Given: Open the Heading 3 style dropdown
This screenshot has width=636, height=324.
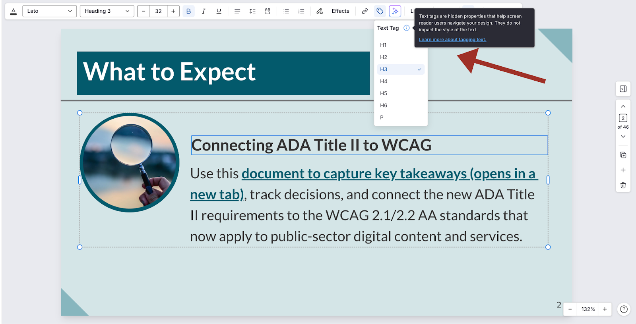Looking at the screenshot, I should [x=107, y=11].
